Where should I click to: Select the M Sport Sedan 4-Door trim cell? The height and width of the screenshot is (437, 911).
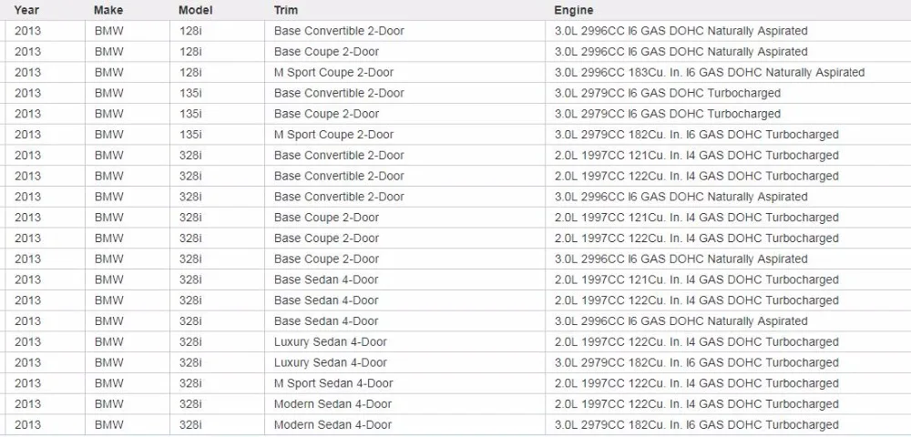pyautogui.click(x=404, y=383)
